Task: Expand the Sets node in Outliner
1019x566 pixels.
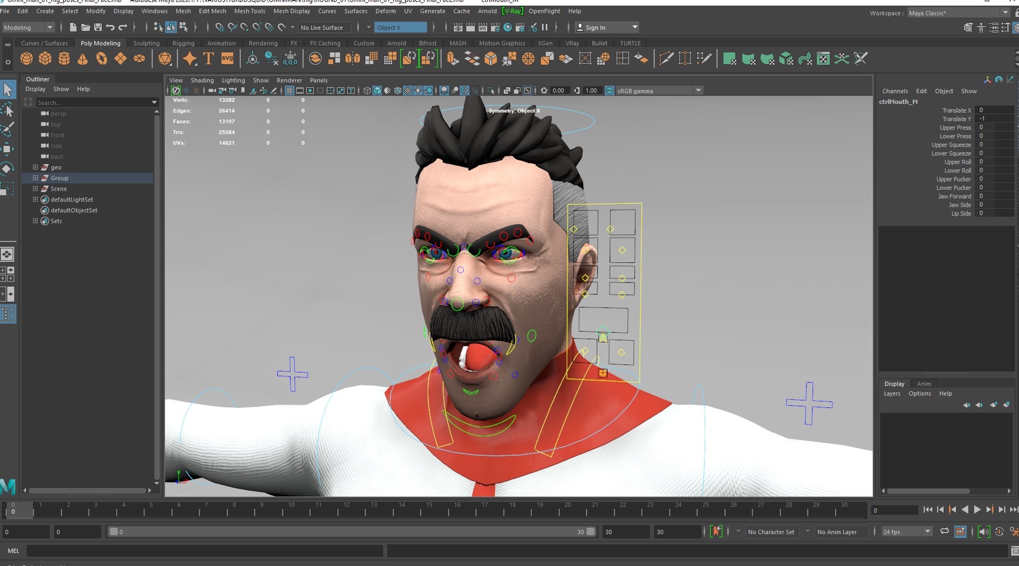Action: point(36,221)
